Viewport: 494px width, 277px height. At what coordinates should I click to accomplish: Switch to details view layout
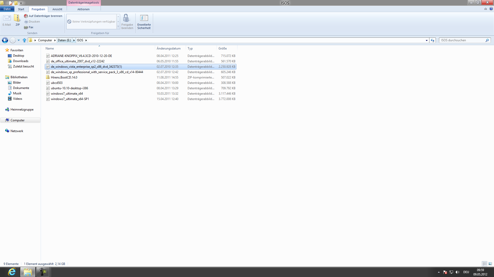tap(484, 264)
